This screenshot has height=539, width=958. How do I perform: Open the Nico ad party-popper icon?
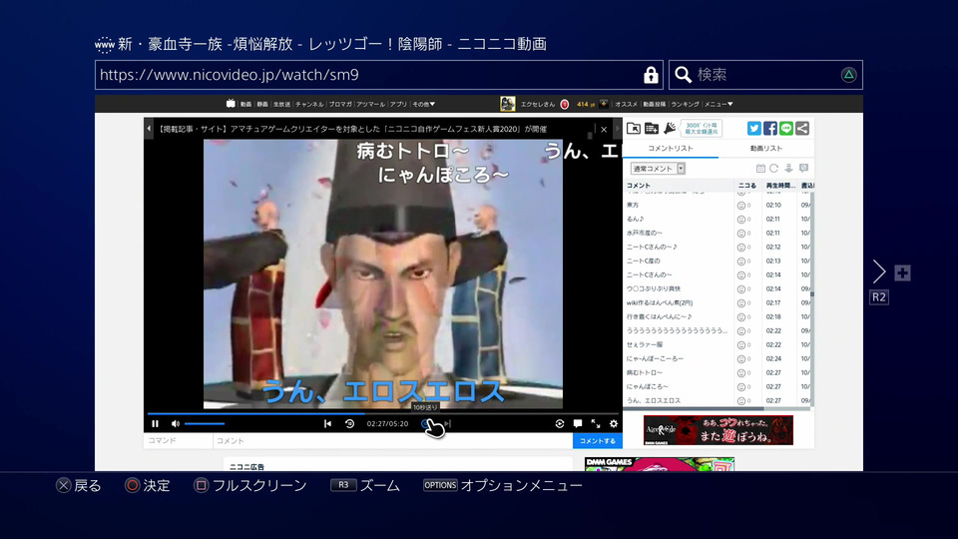point(670,128)
